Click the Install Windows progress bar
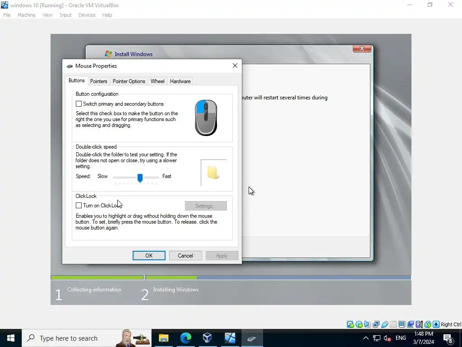 231,277
